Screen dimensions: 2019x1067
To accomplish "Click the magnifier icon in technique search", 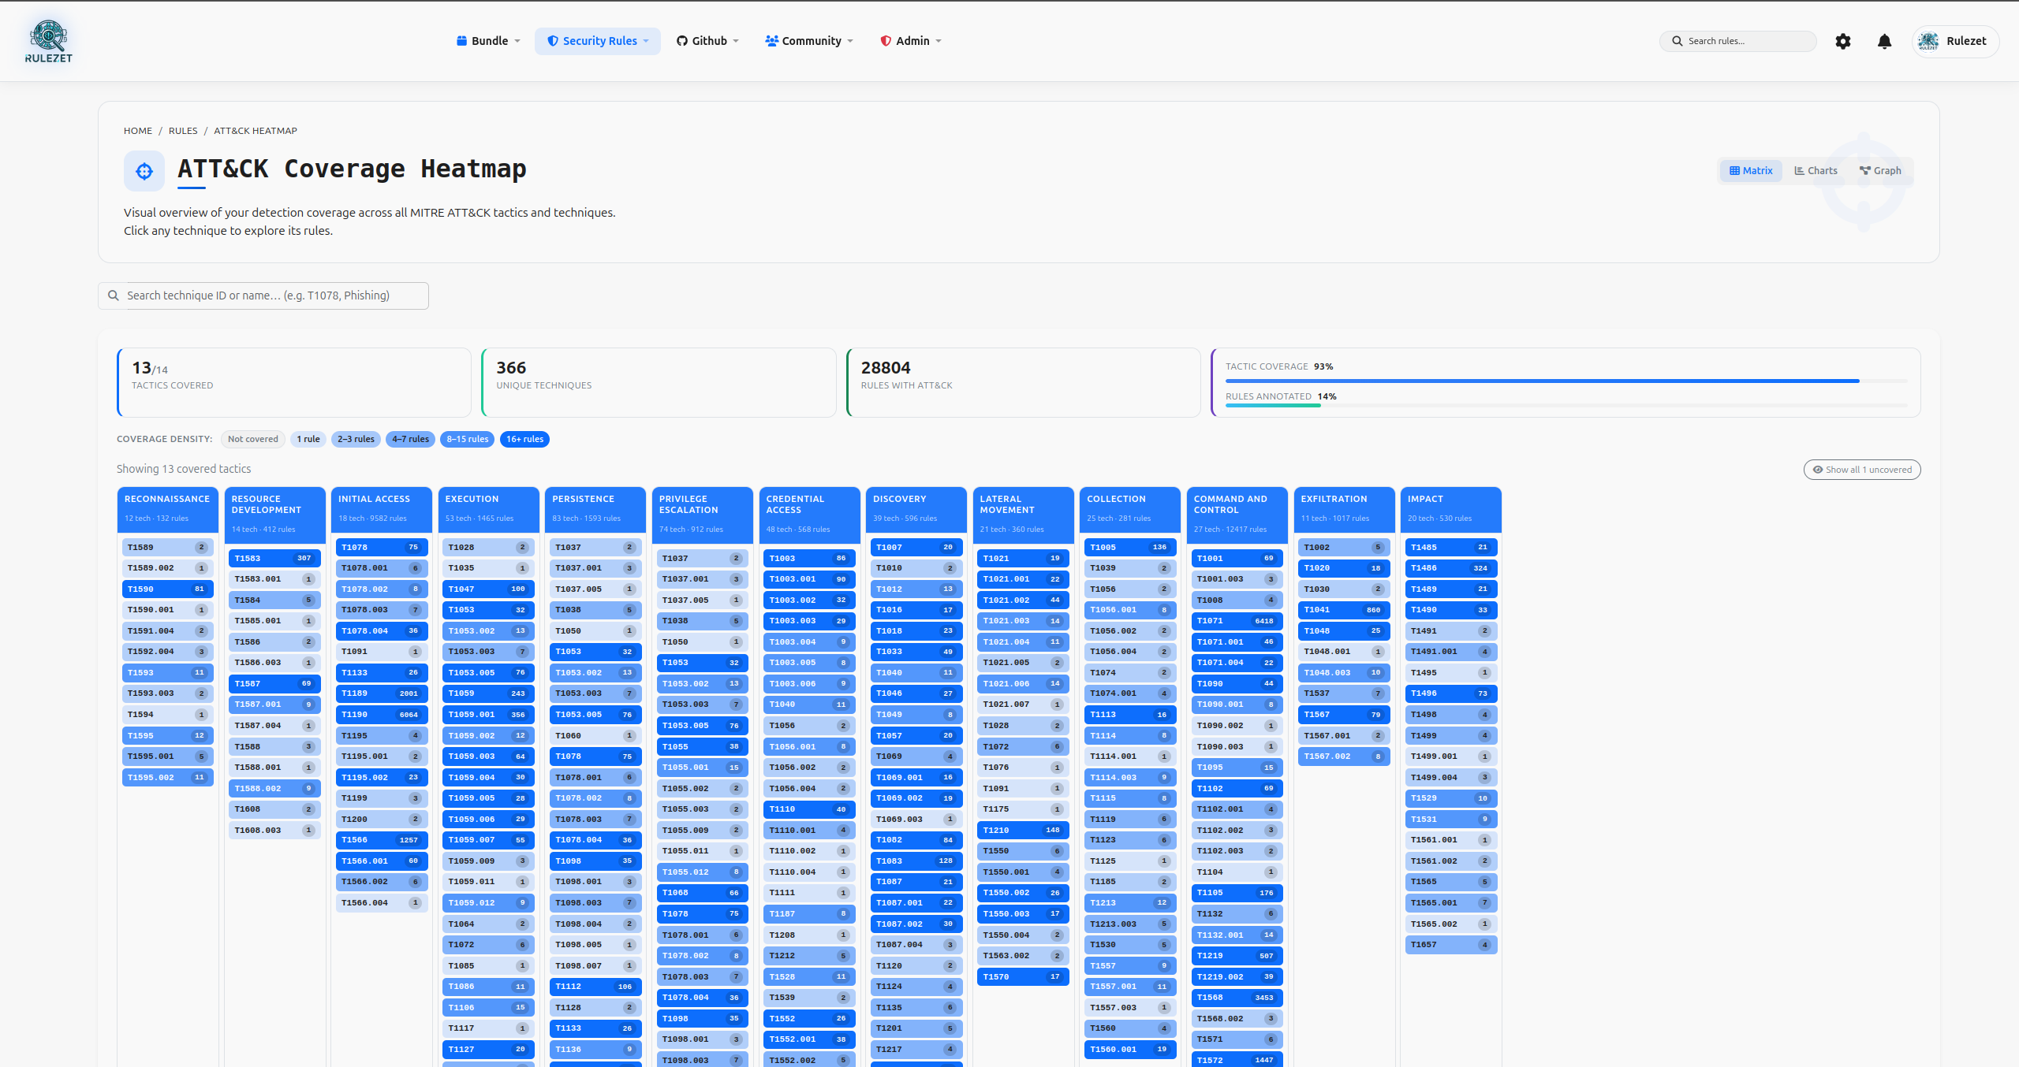I will tap(114, 296).
